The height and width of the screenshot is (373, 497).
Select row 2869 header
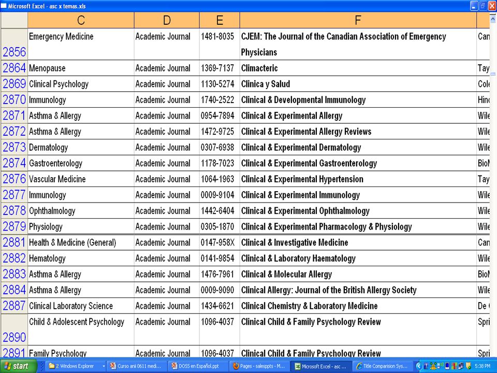(14, 84)
